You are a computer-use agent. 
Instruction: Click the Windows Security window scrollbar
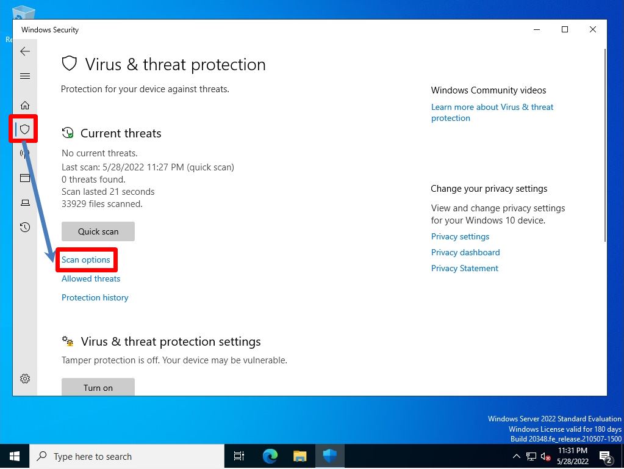[605, 145]
